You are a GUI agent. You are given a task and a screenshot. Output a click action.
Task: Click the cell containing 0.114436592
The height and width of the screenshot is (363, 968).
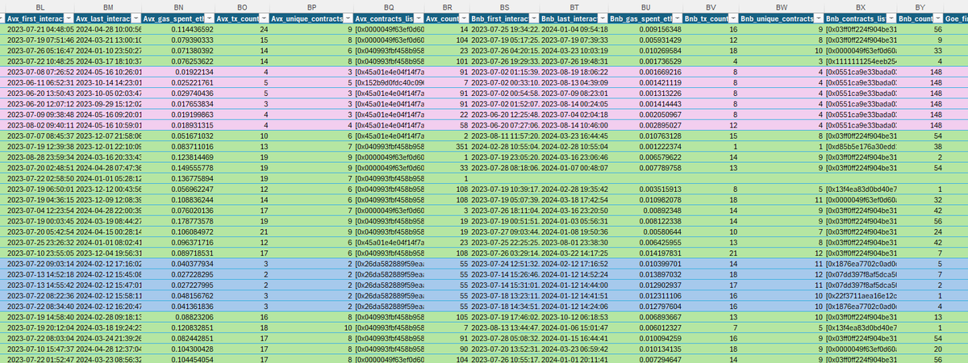[179, 28]
